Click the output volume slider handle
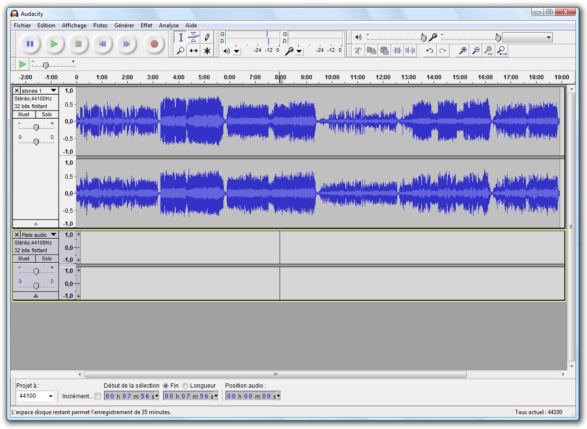This screenshot has width=587, height=429. [x=423, y=37]
